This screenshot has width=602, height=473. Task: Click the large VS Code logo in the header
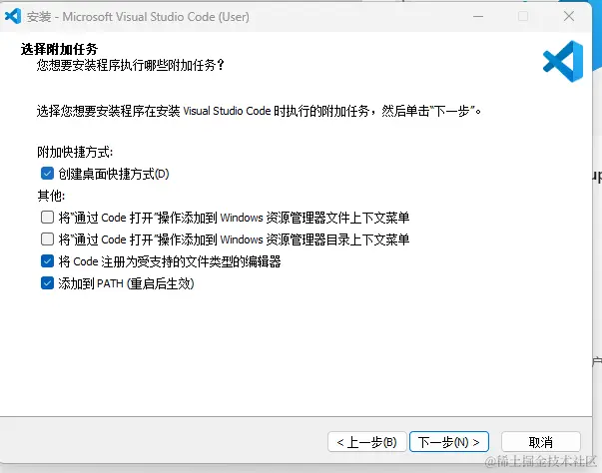(563, 62)
